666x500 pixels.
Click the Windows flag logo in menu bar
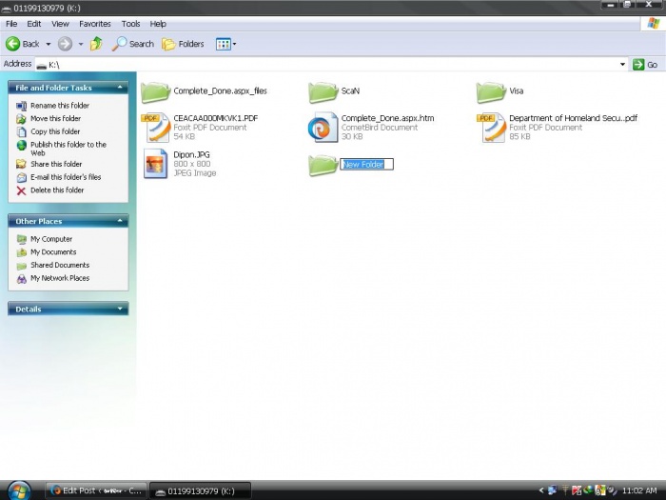click(654, 24)
